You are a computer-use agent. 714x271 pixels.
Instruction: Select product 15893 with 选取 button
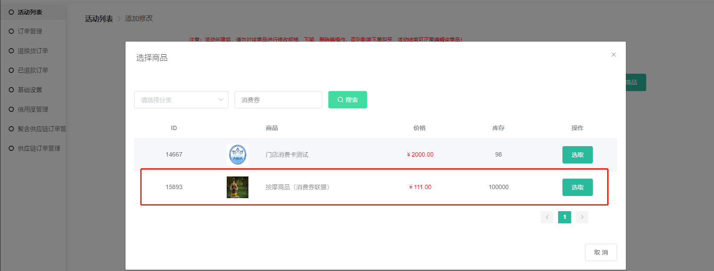coord(577,187)
